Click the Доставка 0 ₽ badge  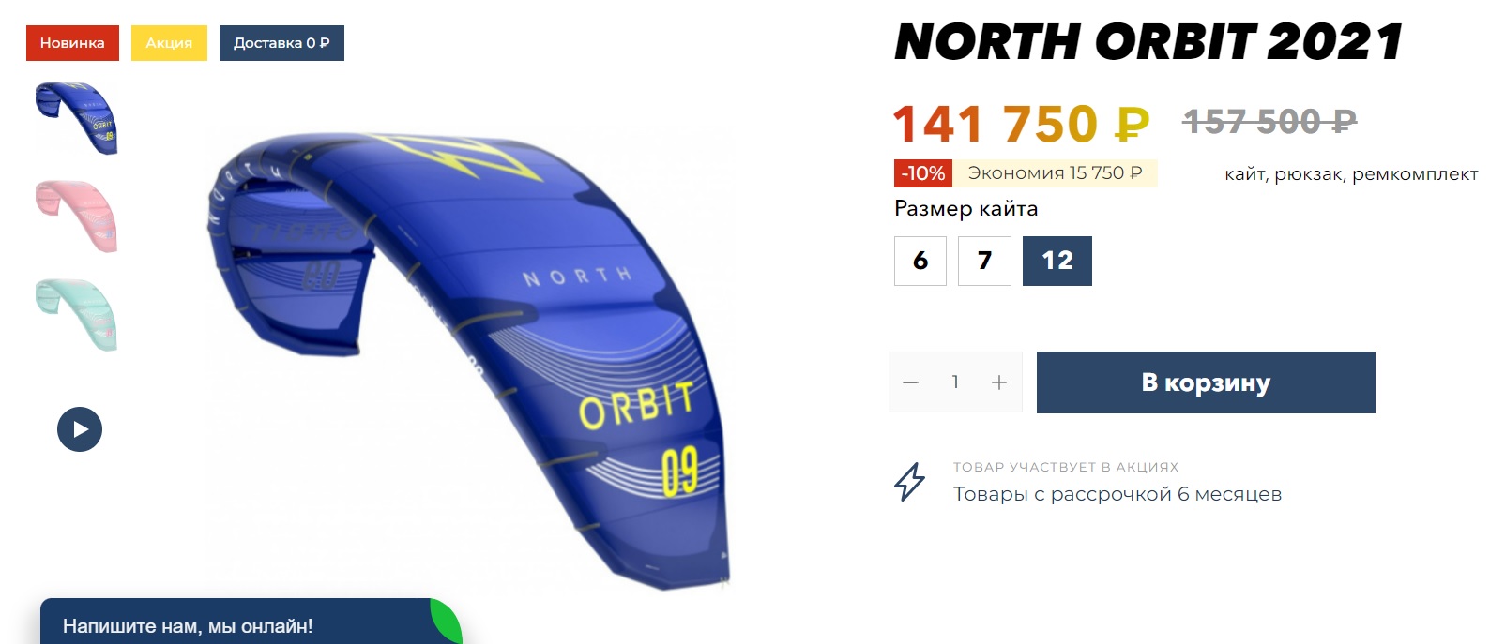[x=281, y=43]
